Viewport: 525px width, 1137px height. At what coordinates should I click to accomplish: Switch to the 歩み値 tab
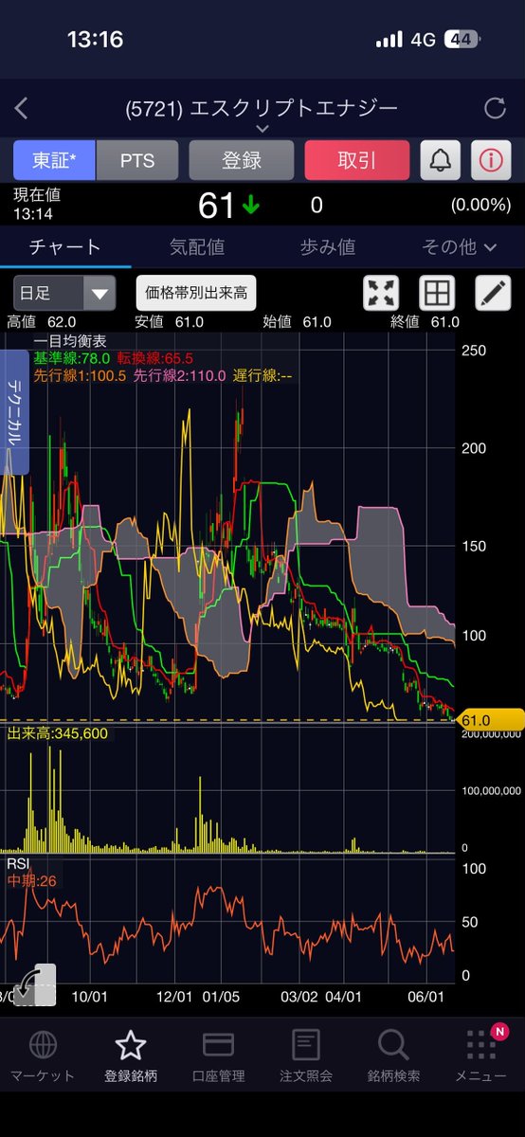tap(328, 247)
